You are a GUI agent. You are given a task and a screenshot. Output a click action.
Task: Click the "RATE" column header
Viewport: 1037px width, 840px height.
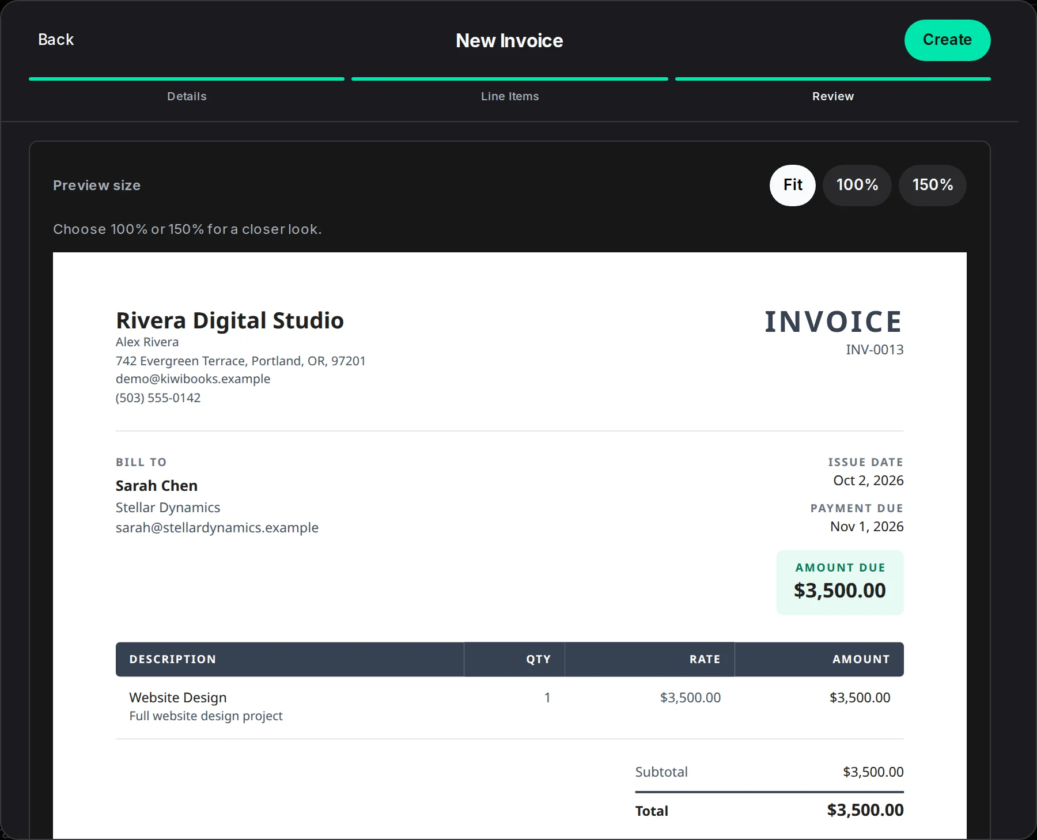point(705,659)
